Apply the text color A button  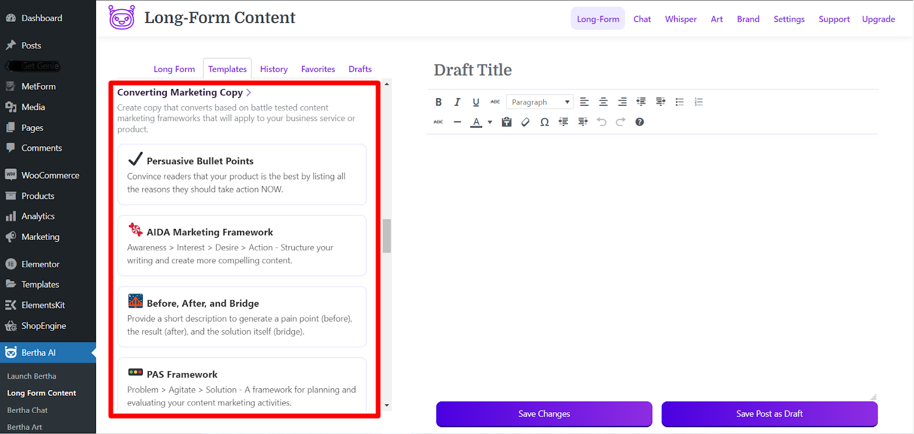point(476,122)
